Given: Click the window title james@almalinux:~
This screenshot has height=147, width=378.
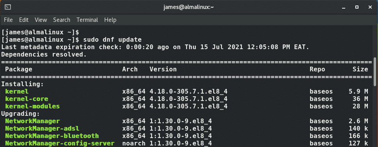Looking at the screenshot, I should 189,7.
